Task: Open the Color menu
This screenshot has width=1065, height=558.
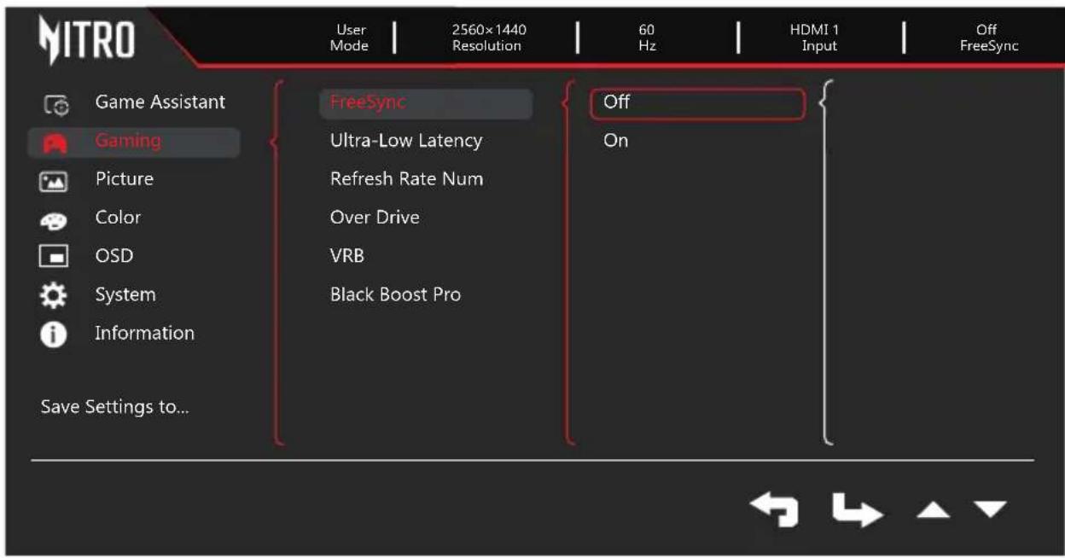Action: click(x=118, y=218)
